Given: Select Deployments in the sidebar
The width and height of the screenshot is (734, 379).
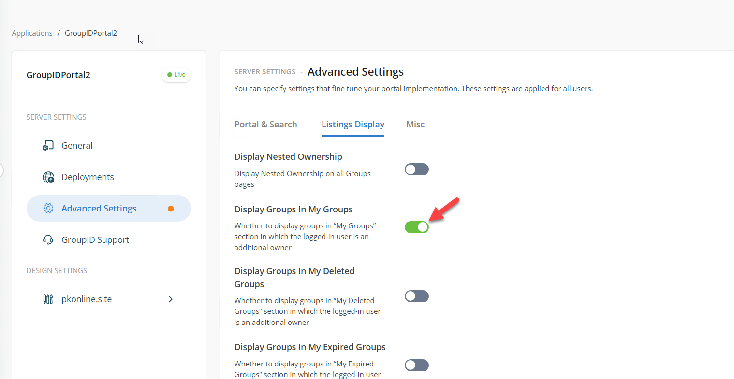Looking at the screenshot, I should [x=88, y=177].
